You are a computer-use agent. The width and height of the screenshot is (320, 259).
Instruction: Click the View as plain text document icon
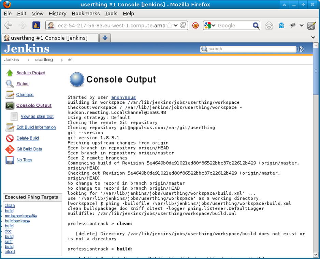14,117
